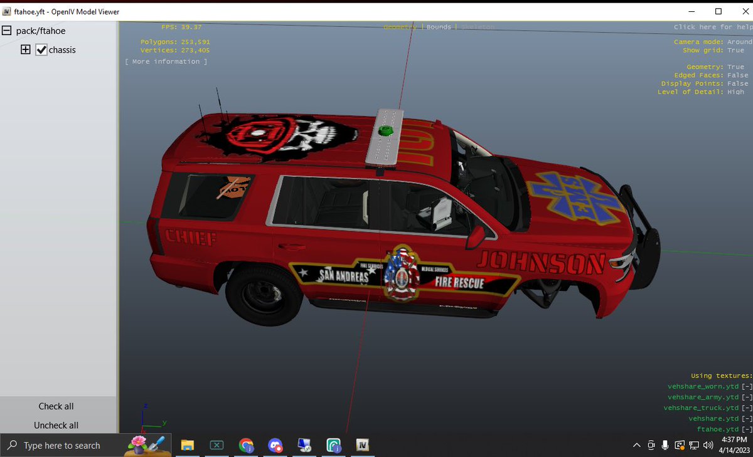Open the remote desktop taskbar icon

click(x=304, y=445)
